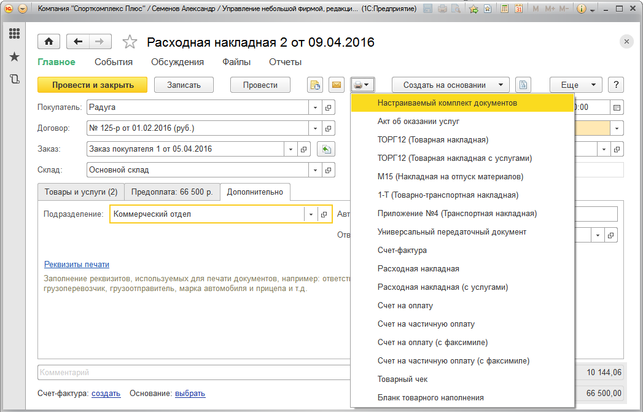Open the calendar icon in title bar
The image size is (643, 412).
click(519, 9)
